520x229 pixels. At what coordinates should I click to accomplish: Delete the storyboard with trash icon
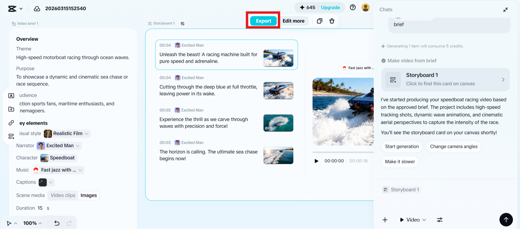332,21
